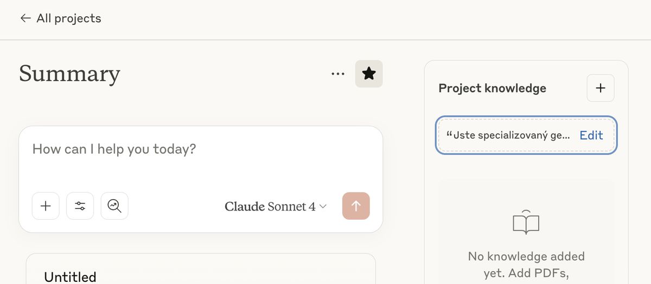Add project knowledge with the plus button
651x284 pixels.
coord(601,88)
